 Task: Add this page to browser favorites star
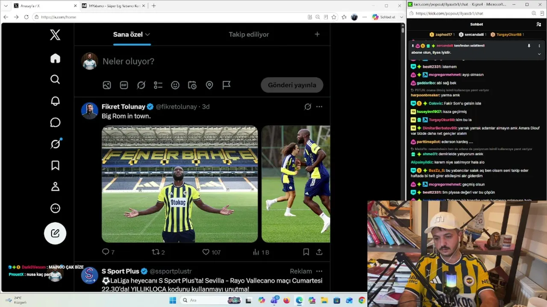click(334, 17)
